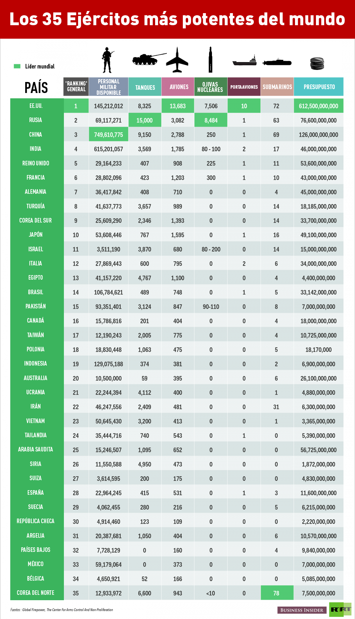Viewport: 355px width, 619px height.
Task: Click the coin stack budget icon
Action: [x=317, y=64]
